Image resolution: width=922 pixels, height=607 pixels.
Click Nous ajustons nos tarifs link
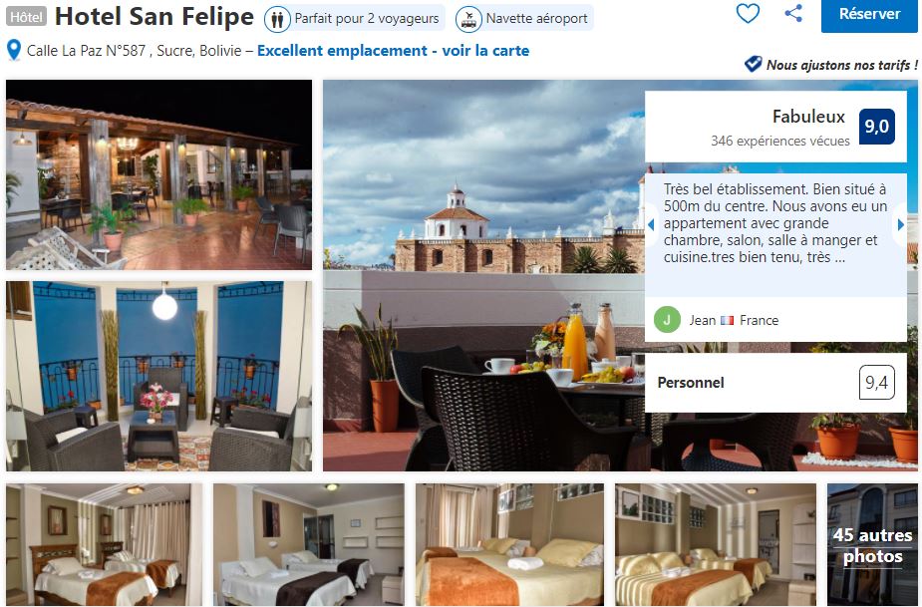[842, 65]
